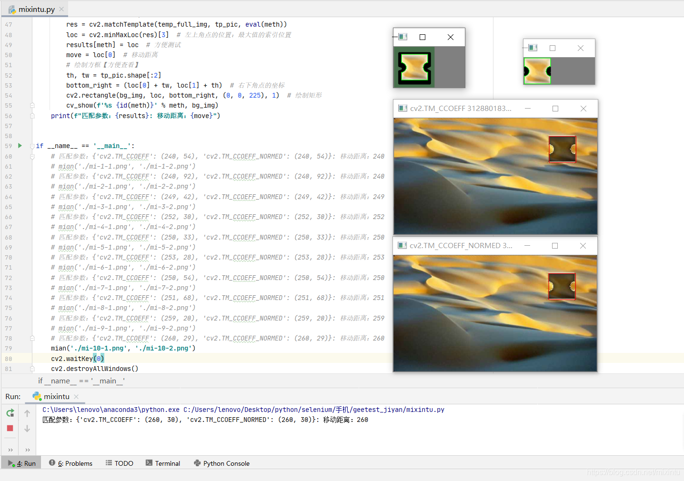This screenshot has width=684, height=481.
Task: Click the green-bordered puzzle piece image
Action: [537, 71]
